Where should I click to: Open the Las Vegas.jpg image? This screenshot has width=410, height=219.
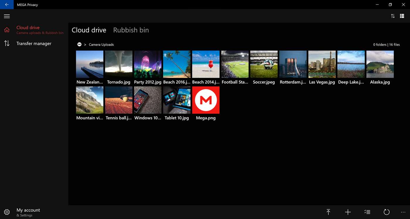tap(322, 68)
